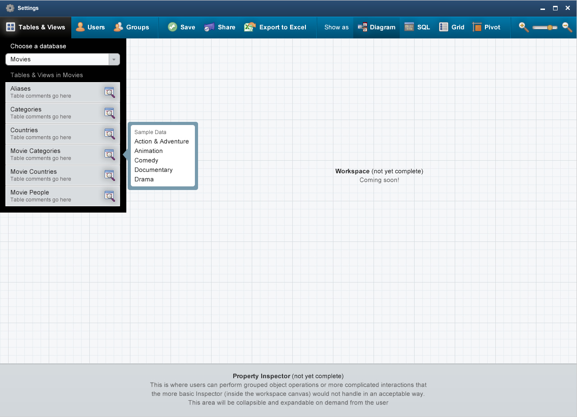Image resolution: width=577 pixels, height=417 pixels.
Task: Click the preview icon for Aliases table
Action: [110, 93]
